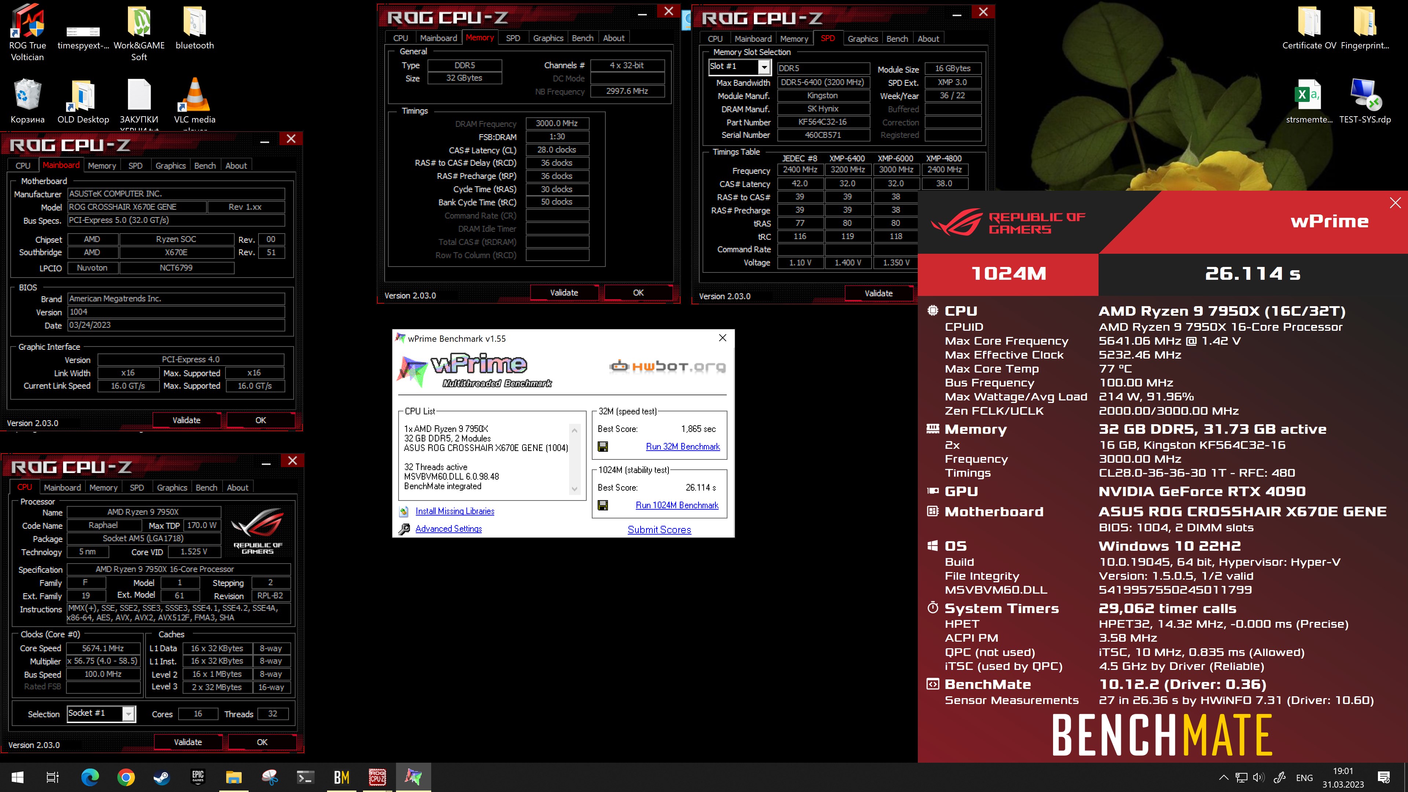Screen dimensions: 1408x792
Task: Click Validate in the SPD CPU-Z window
Action: pyautogui.click(x=879, y=293)
